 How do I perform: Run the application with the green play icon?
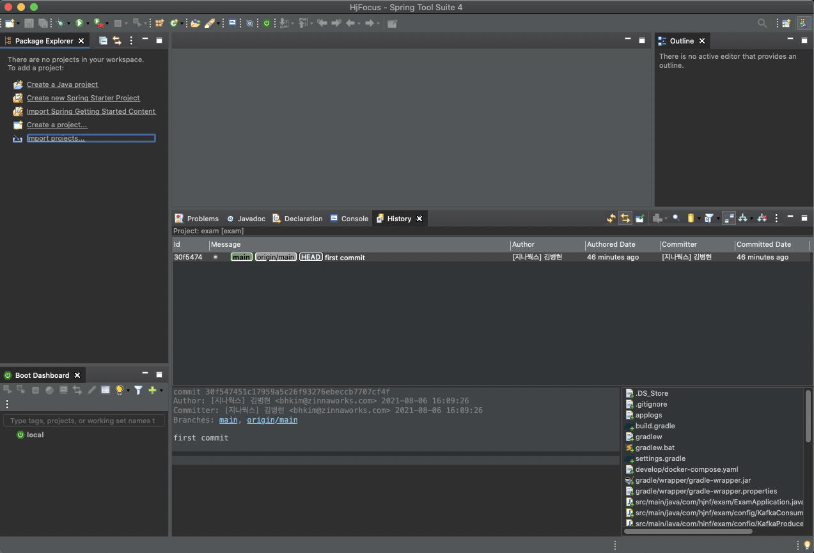click(x=79, y=23)
